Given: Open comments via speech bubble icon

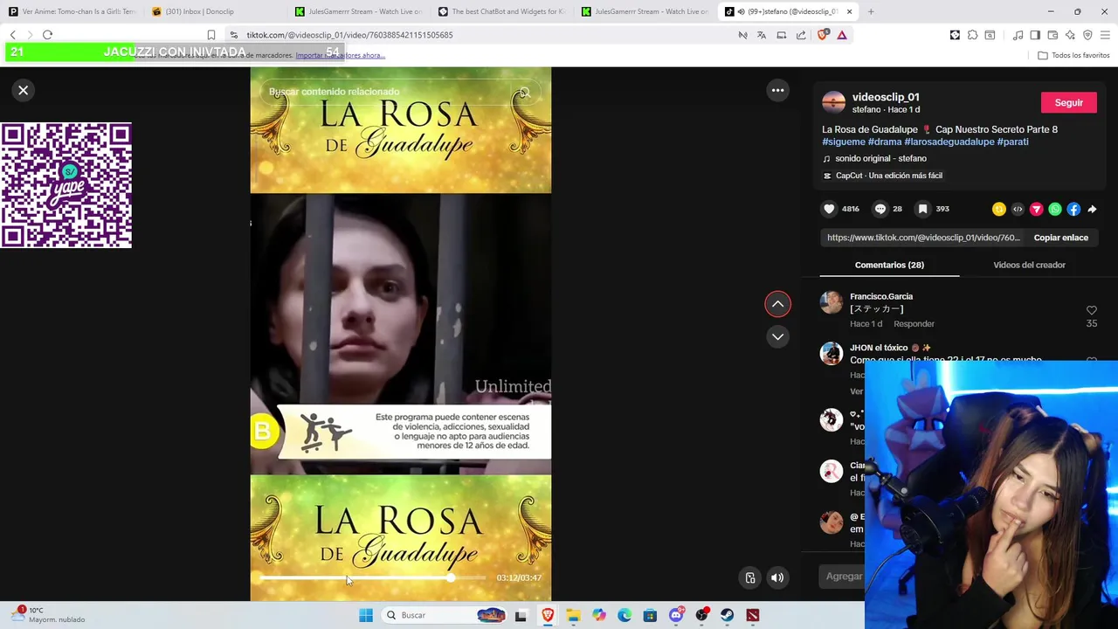Looking at the screenshot, I should pyautogui.click(x=880, y=209).
